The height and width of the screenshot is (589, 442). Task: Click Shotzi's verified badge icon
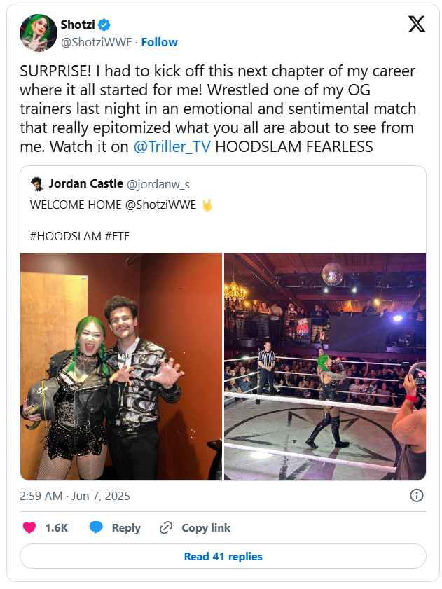104,25
